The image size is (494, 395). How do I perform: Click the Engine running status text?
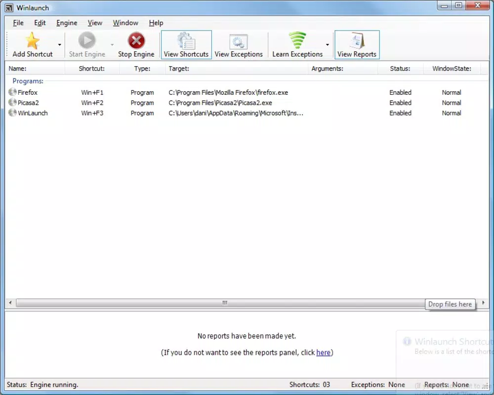(54, 385)
